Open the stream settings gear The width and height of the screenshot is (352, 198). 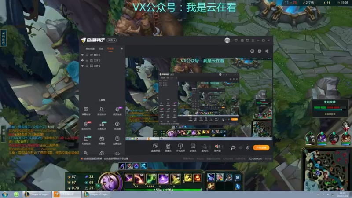pos(248,147)
